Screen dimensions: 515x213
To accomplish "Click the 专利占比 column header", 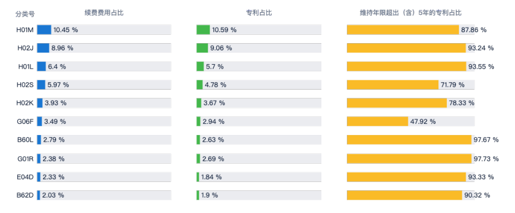I will coord(259,13).
